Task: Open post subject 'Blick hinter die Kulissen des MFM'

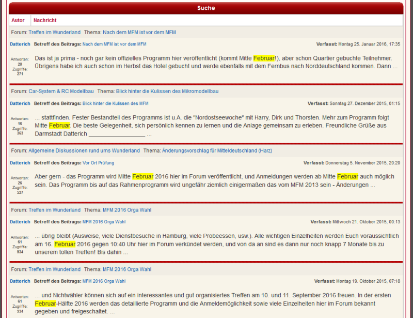Action: tap(115, 103)
